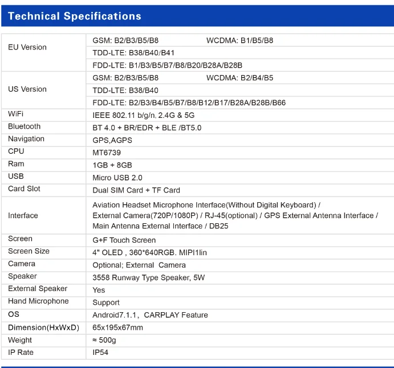Image resolution: width=394 pixels, height=368 pixels.
Task: Select the WiFi row label
Action: pyautogui.click(x=15, y=114)
